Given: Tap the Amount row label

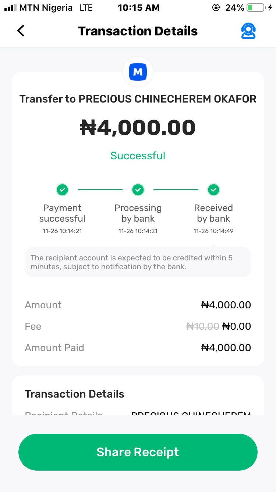Looking at the screenshot, I should click(x=43, y=305).
